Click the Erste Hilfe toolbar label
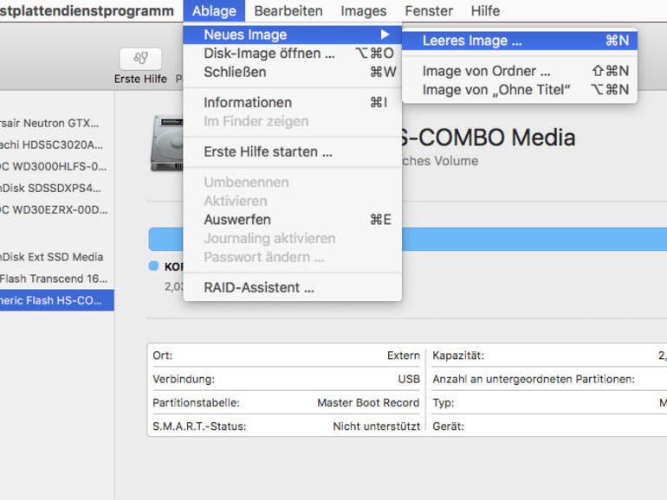 140,79
